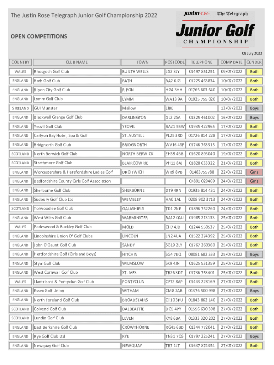Click the POSTCODE column header
Image resolution: width=274 pixels, height=365 pixels.
(x=175, y=62)
